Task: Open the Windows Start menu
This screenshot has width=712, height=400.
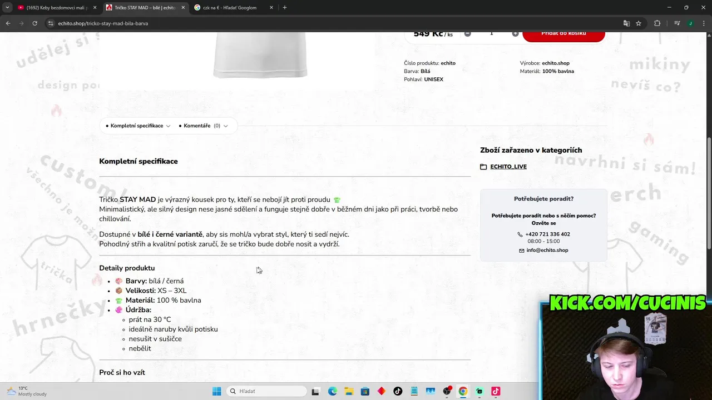Action: pyautogui.click(x=217, y=391)
